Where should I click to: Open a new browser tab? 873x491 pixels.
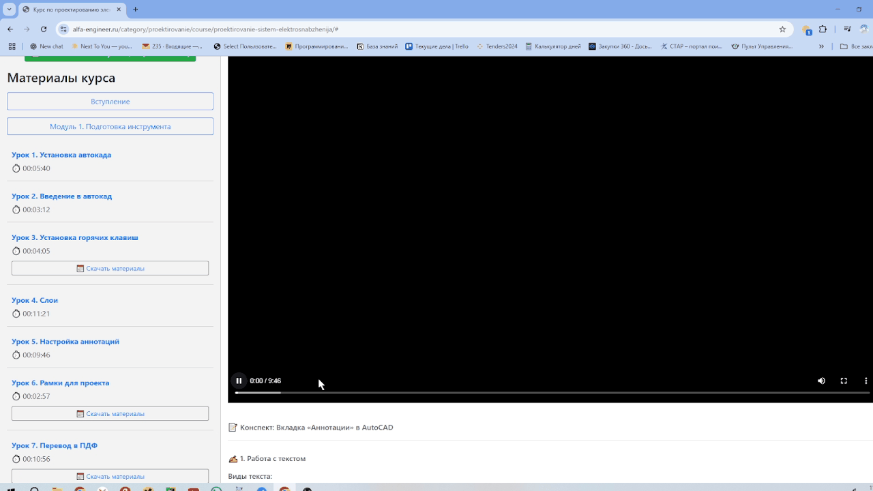(135, 10)
